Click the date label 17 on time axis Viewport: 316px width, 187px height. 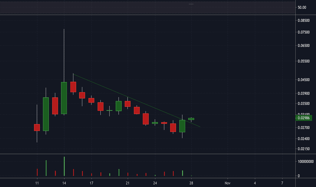pyautogui.click(x=91, y=183)
